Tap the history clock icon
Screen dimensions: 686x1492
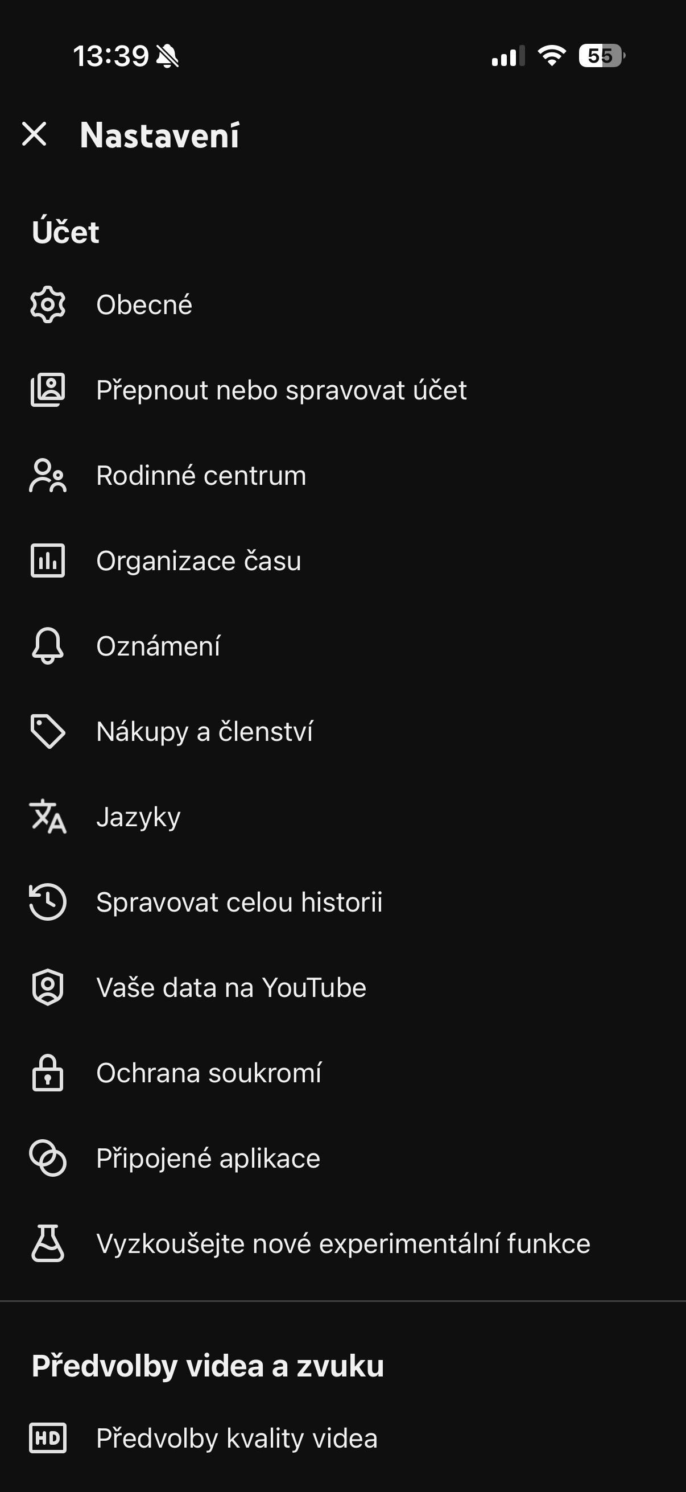[x=47, y=902]
